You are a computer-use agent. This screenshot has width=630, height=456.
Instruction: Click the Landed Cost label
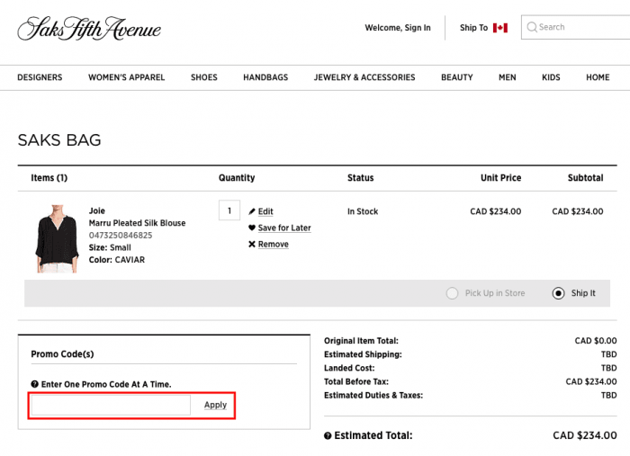click(x=349, y=368)
